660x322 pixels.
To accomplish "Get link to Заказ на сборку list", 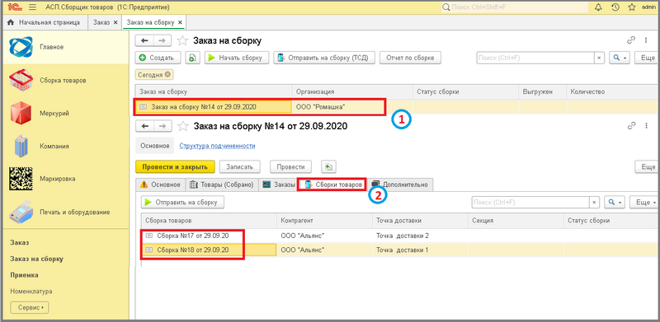I will pos(630,40).
